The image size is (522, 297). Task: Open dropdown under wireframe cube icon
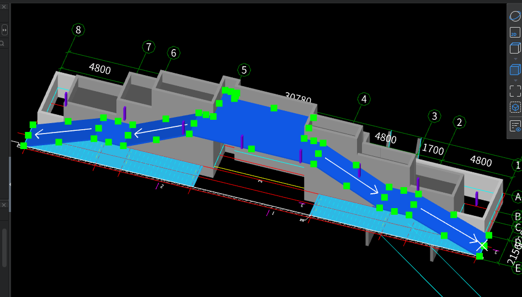[515, 59]
